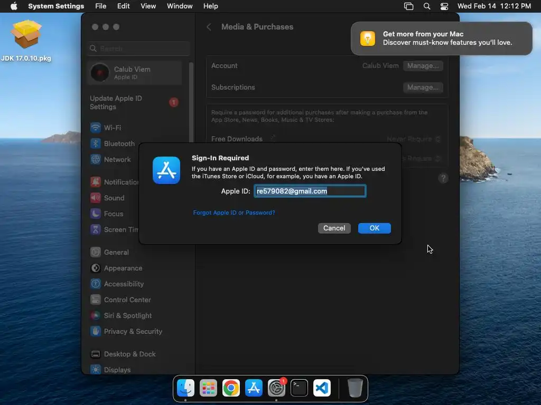This screenshot has width=541, height=405.
Task: Open Bluetooth settings icon in sidebar
Action: click(96, 143)
